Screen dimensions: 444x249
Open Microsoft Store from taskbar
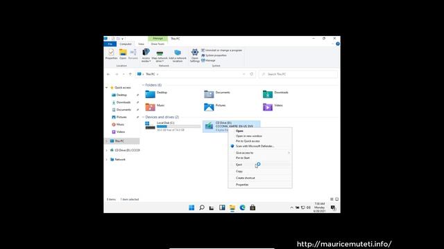(253, 207)
